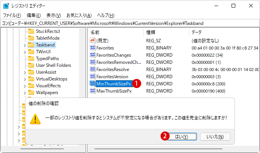This screenshot has width=260, height=153.
Task: Expand the TWinUI tree node
Action: (x=25, y=52)
